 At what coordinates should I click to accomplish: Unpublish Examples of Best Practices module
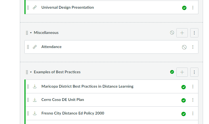[x=172, y=72]
